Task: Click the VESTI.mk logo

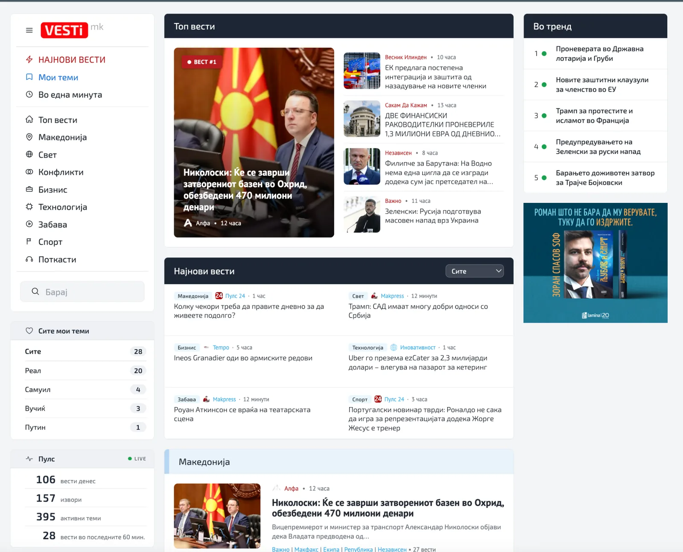Action: click(72, 30)
